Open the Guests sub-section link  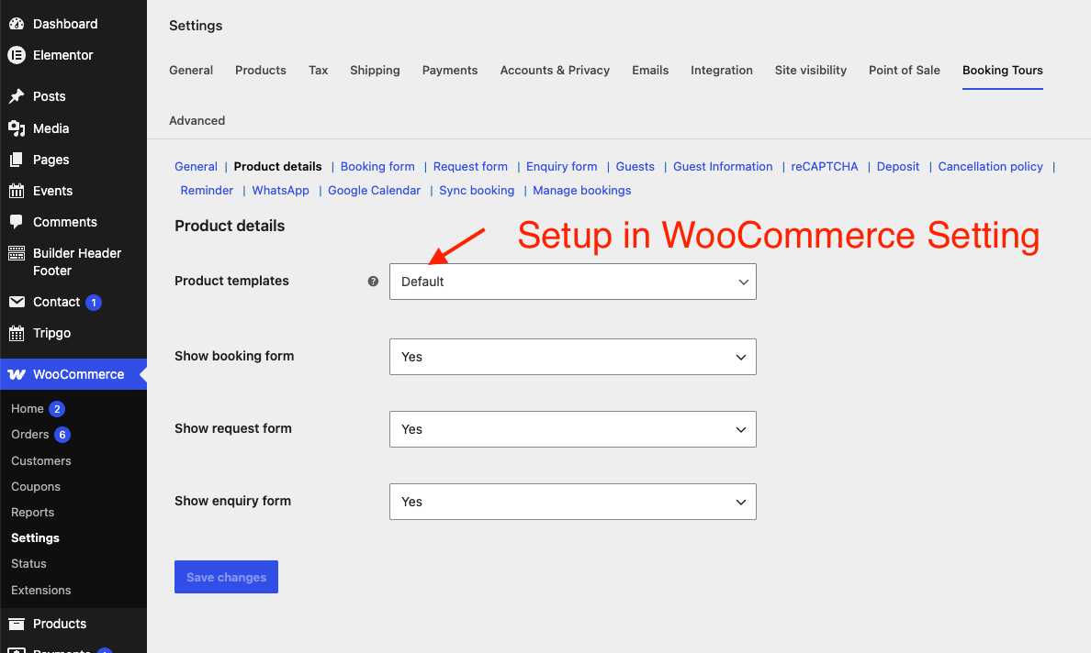coord(635,167)
